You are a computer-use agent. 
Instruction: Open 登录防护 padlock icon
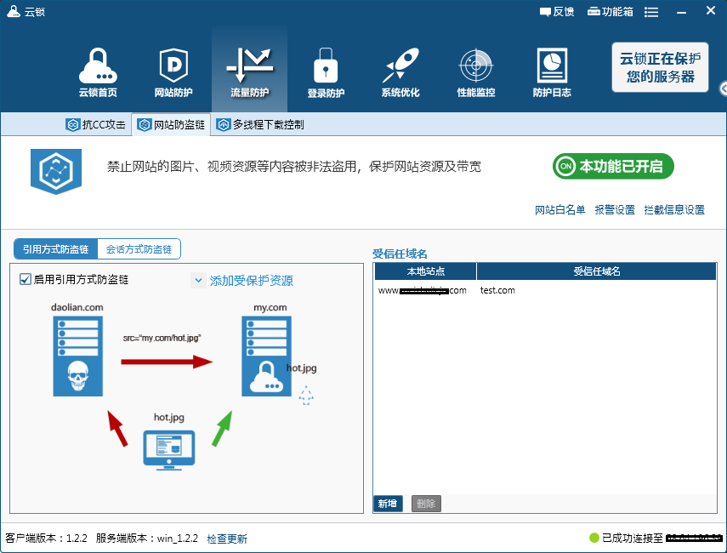click(326, 72)
